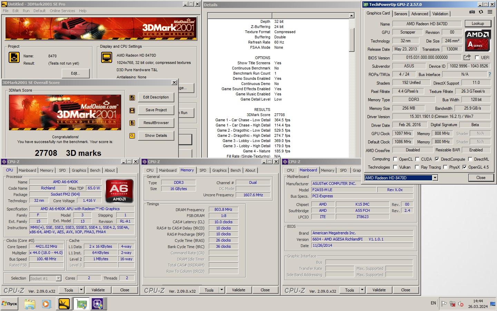
Task: Click the GPU-Z screenshot camera icon
Action: pos(472,12)
